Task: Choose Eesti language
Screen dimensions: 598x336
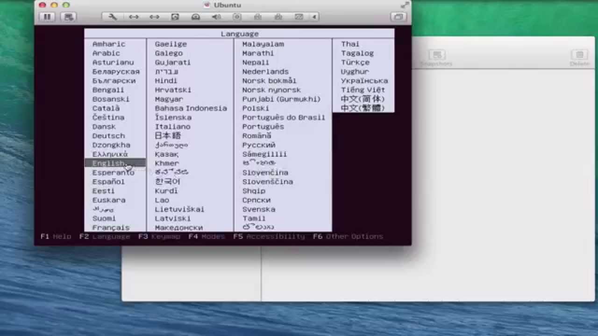Action: (x=103, y=191)
